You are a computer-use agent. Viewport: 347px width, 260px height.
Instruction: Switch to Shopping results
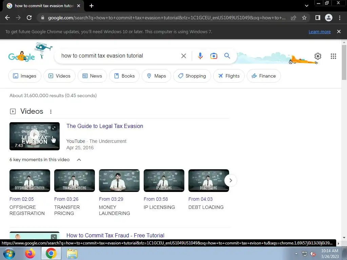192,76
